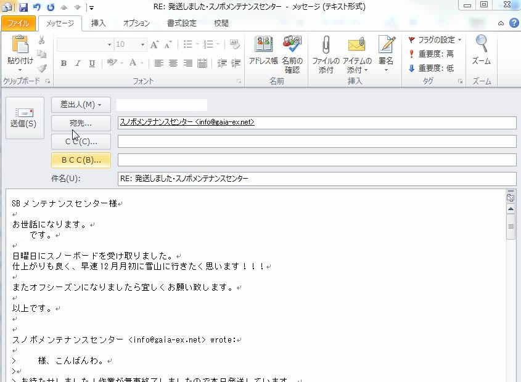Increase the paragraph indent
This screenshot has width=521, height=382.
(x=236, y=63)
